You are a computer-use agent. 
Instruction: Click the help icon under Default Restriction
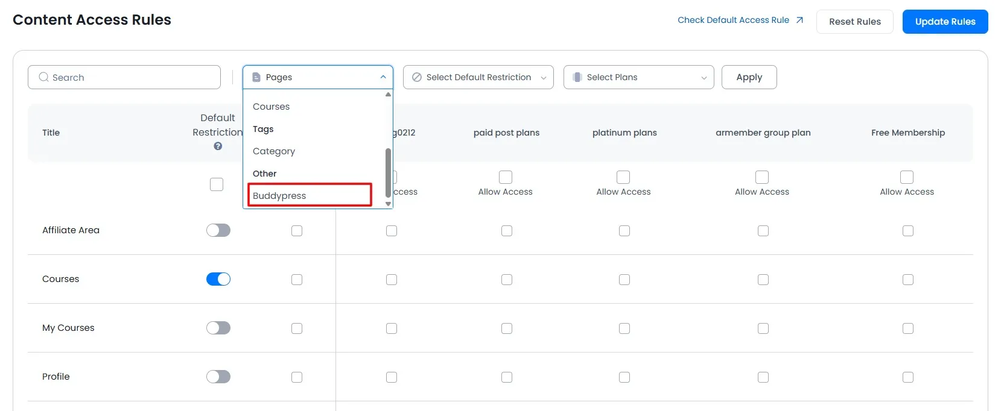pyautogui.click(x=218, y=146)
